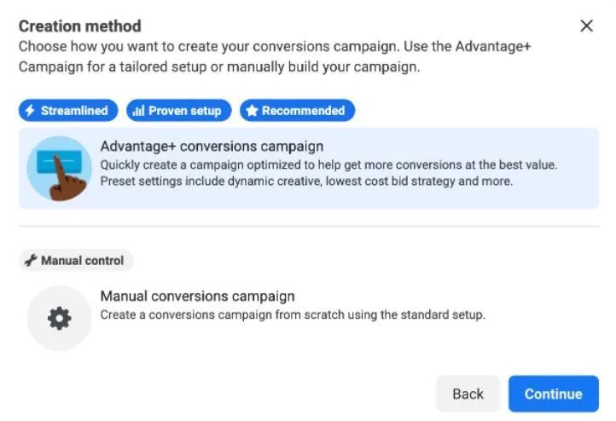Click the Manual campaign description text

tap(293, 315)
